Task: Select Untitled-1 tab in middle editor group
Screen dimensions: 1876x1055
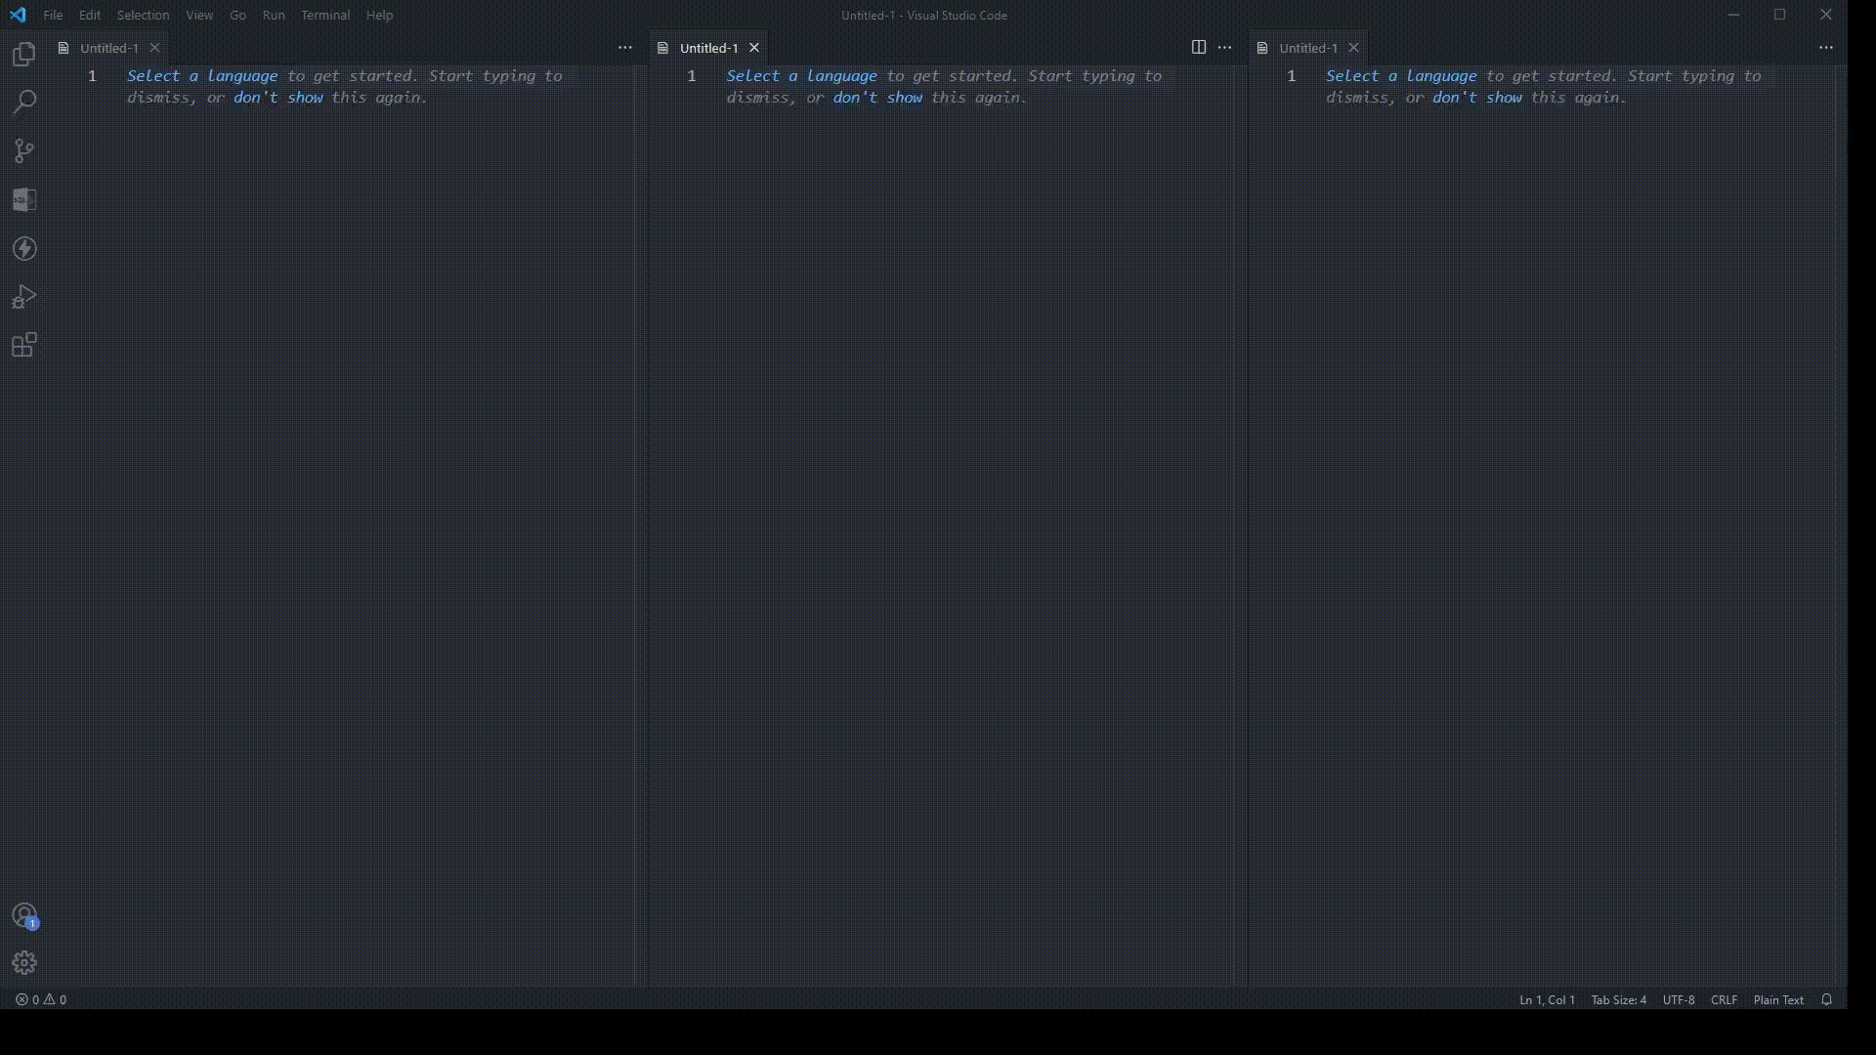Action: 708,48
